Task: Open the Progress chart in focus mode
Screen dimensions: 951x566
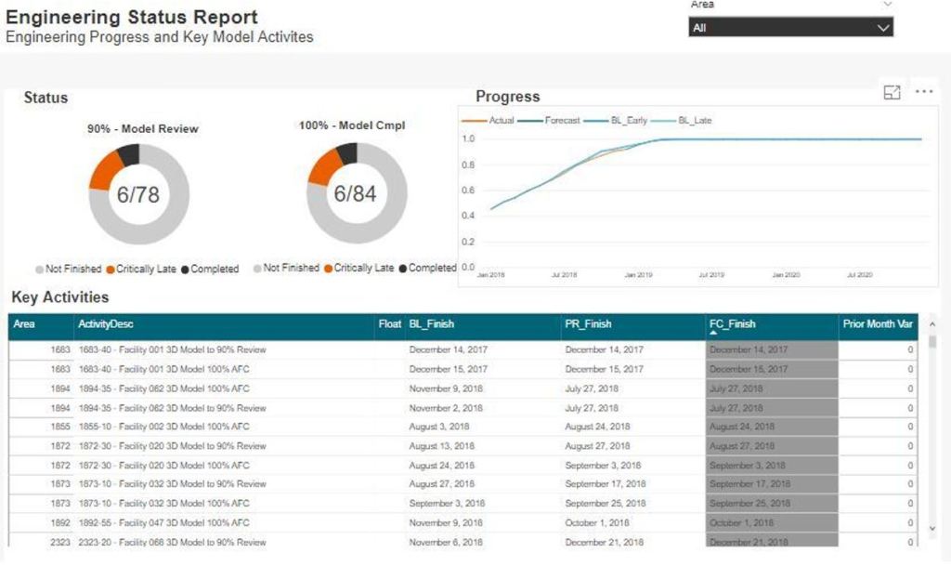Action: click(x=891, y=92)
